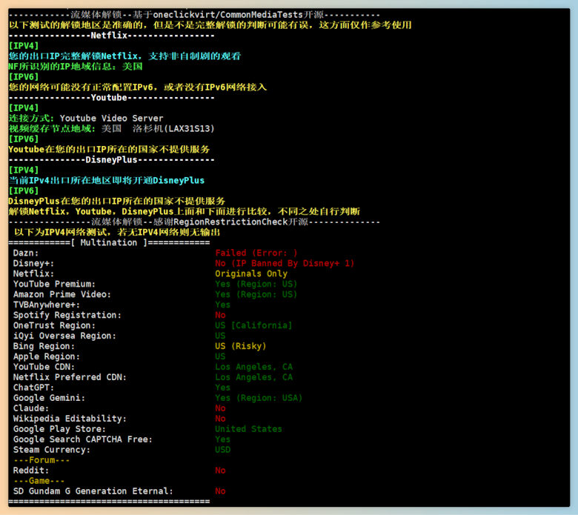Select the 'Multination' header line

point(109,242)
